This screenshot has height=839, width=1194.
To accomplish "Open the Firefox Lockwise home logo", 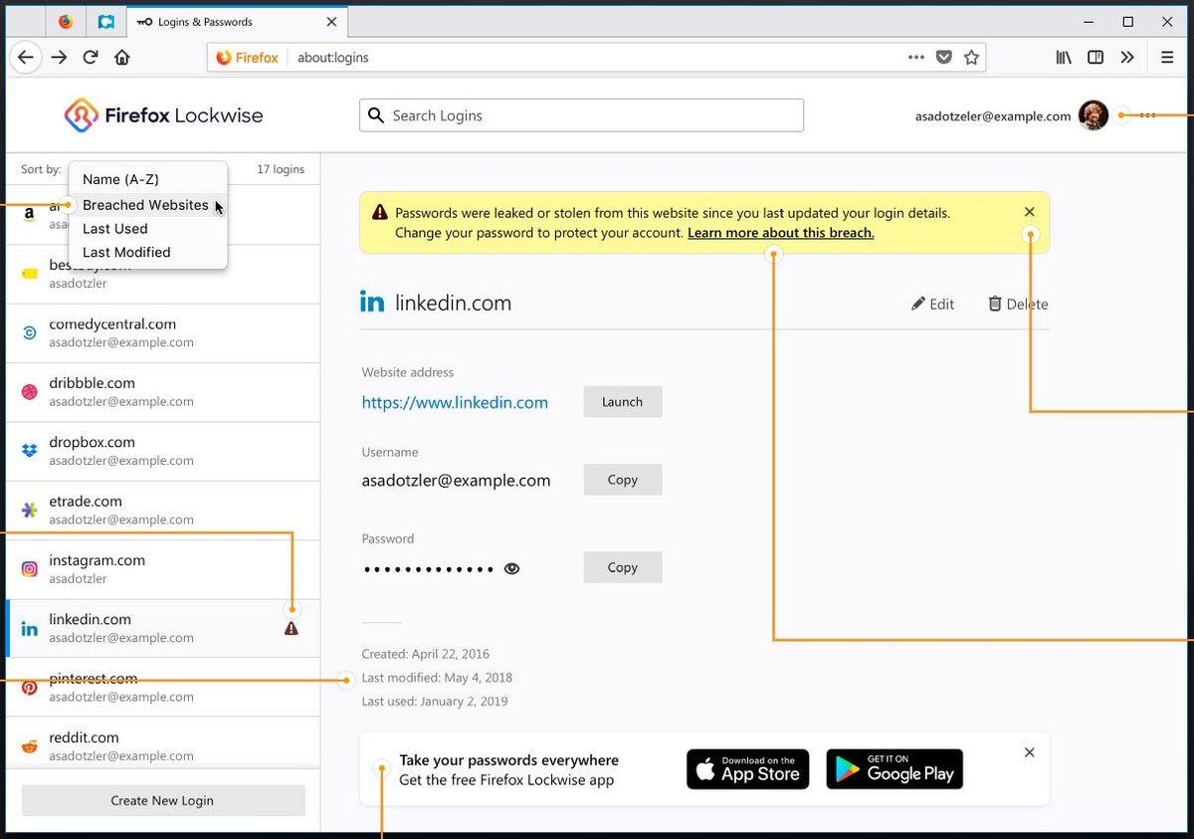I will 82,114.
